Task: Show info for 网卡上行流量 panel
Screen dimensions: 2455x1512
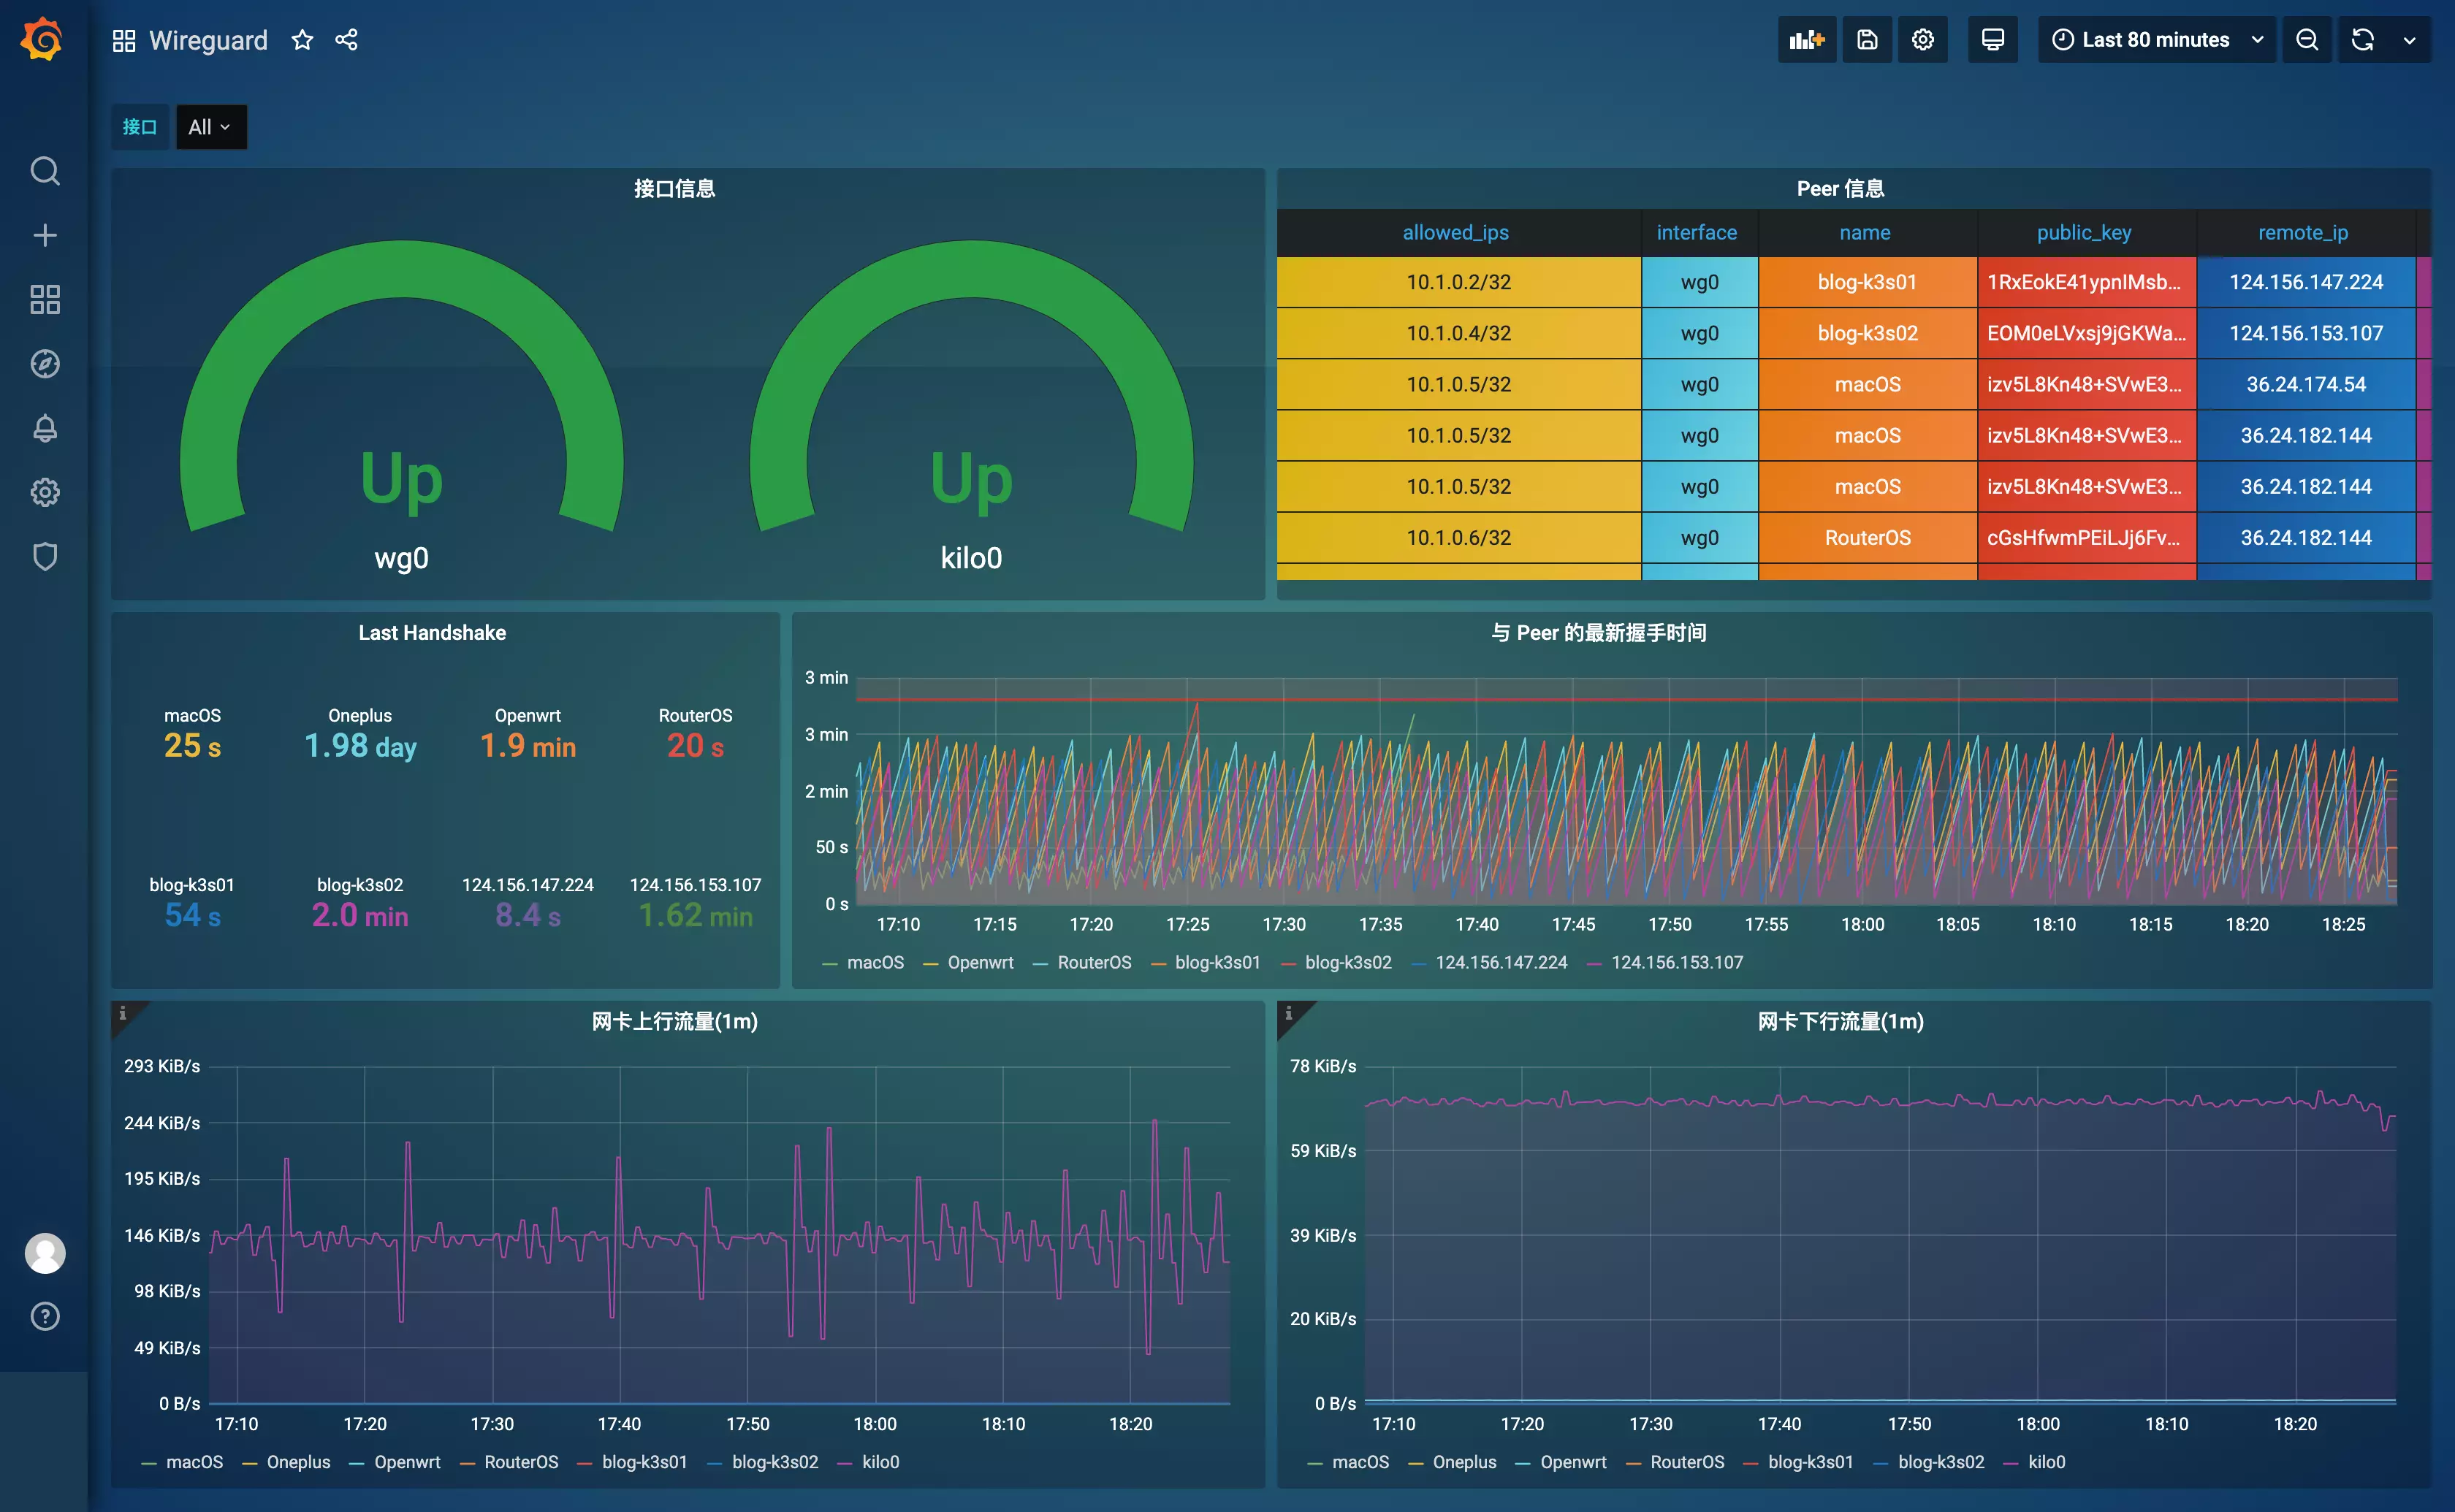Action: coord(123,1013)
